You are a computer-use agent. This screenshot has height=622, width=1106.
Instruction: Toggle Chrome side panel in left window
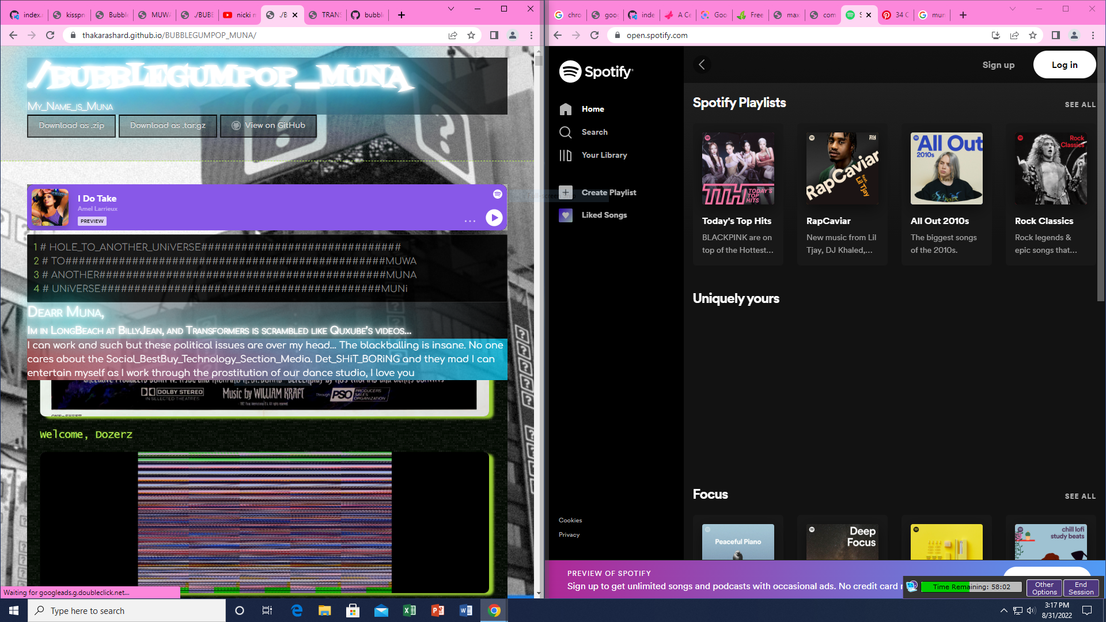pos(494,35)
